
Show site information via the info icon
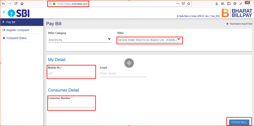point(51,4)
